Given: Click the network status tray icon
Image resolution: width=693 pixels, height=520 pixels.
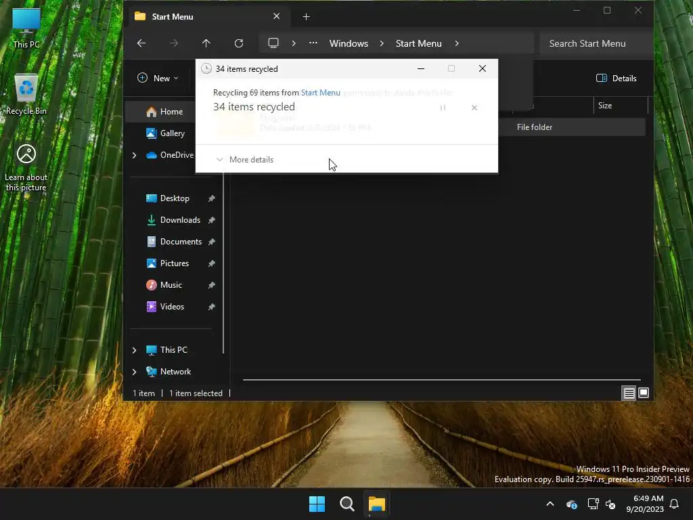Looking at the screenshot, I should pos(593,504).
